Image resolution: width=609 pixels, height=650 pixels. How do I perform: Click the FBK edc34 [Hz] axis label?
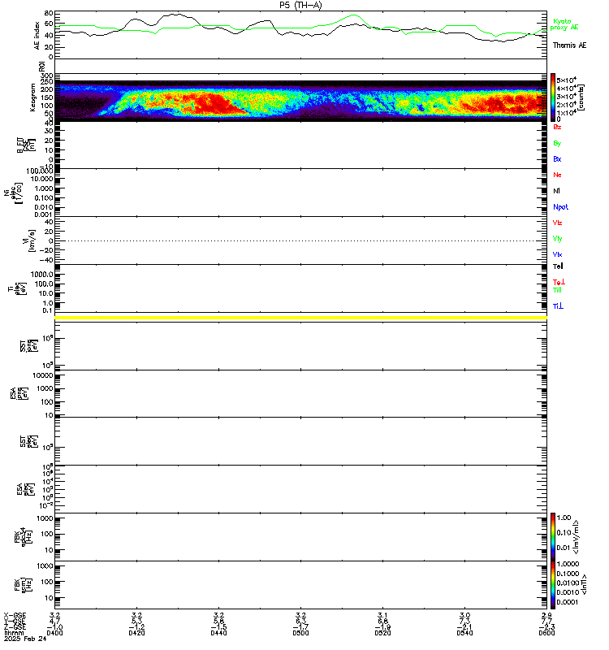pos(23,537)
